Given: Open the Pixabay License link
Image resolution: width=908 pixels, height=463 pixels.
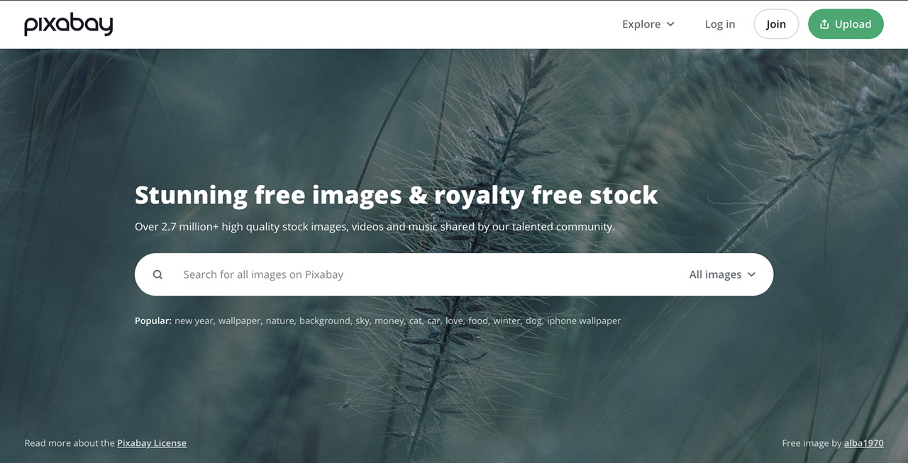Looking at the screenshot, I should tap(152, 443).
